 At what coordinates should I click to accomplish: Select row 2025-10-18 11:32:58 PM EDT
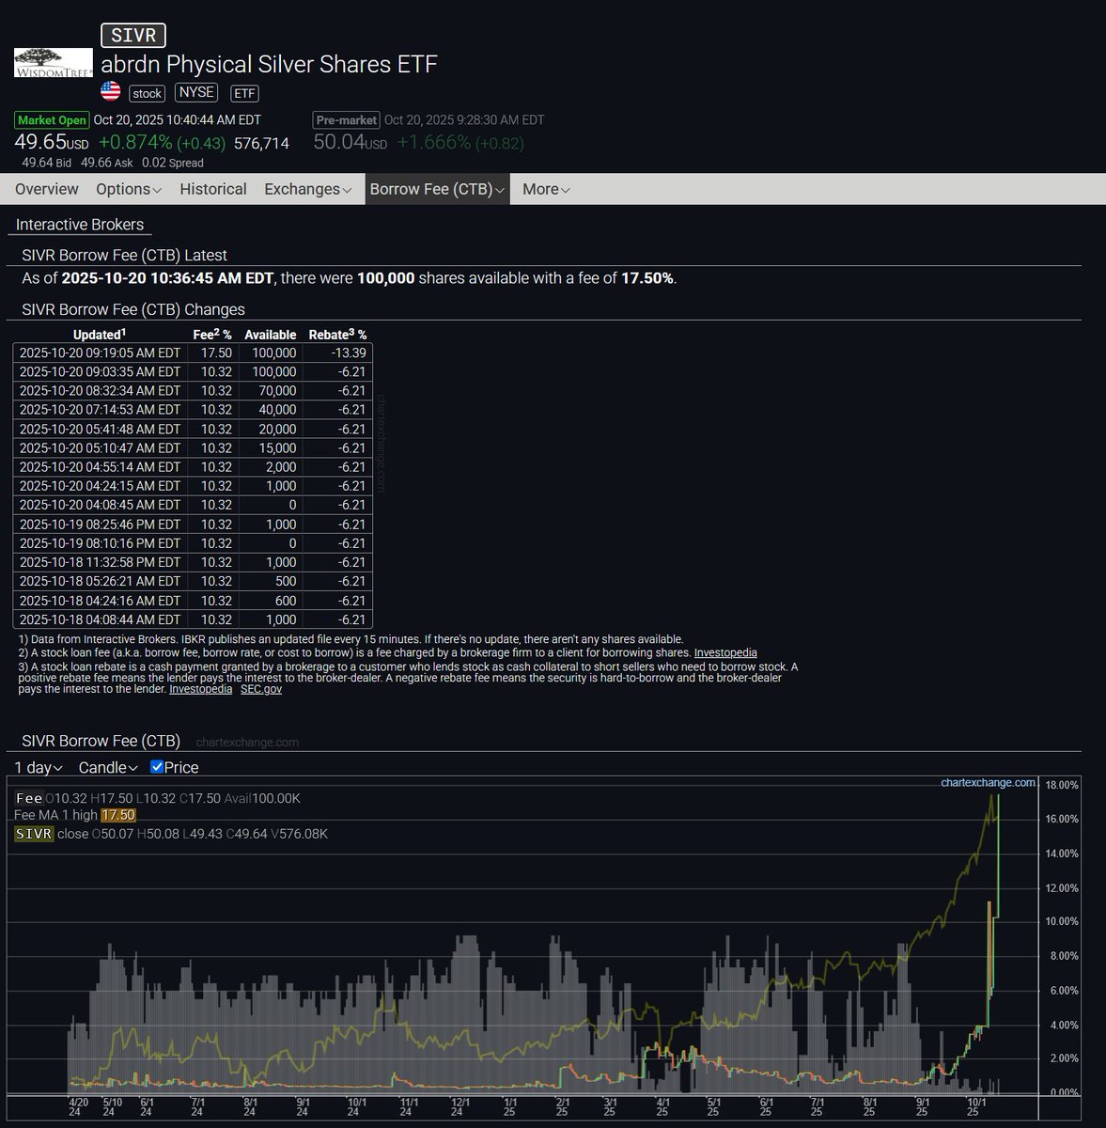pos(193,562)
